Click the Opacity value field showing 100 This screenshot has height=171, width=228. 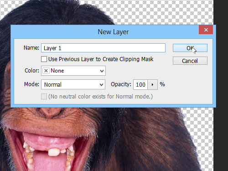coord(140,84)
